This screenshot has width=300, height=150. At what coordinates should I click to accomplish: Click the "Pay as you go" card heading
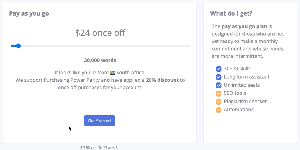29,13
